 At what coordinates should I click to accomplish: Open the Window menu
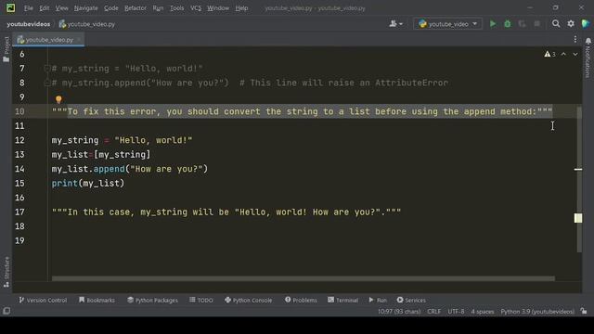[x=218, y=8]
